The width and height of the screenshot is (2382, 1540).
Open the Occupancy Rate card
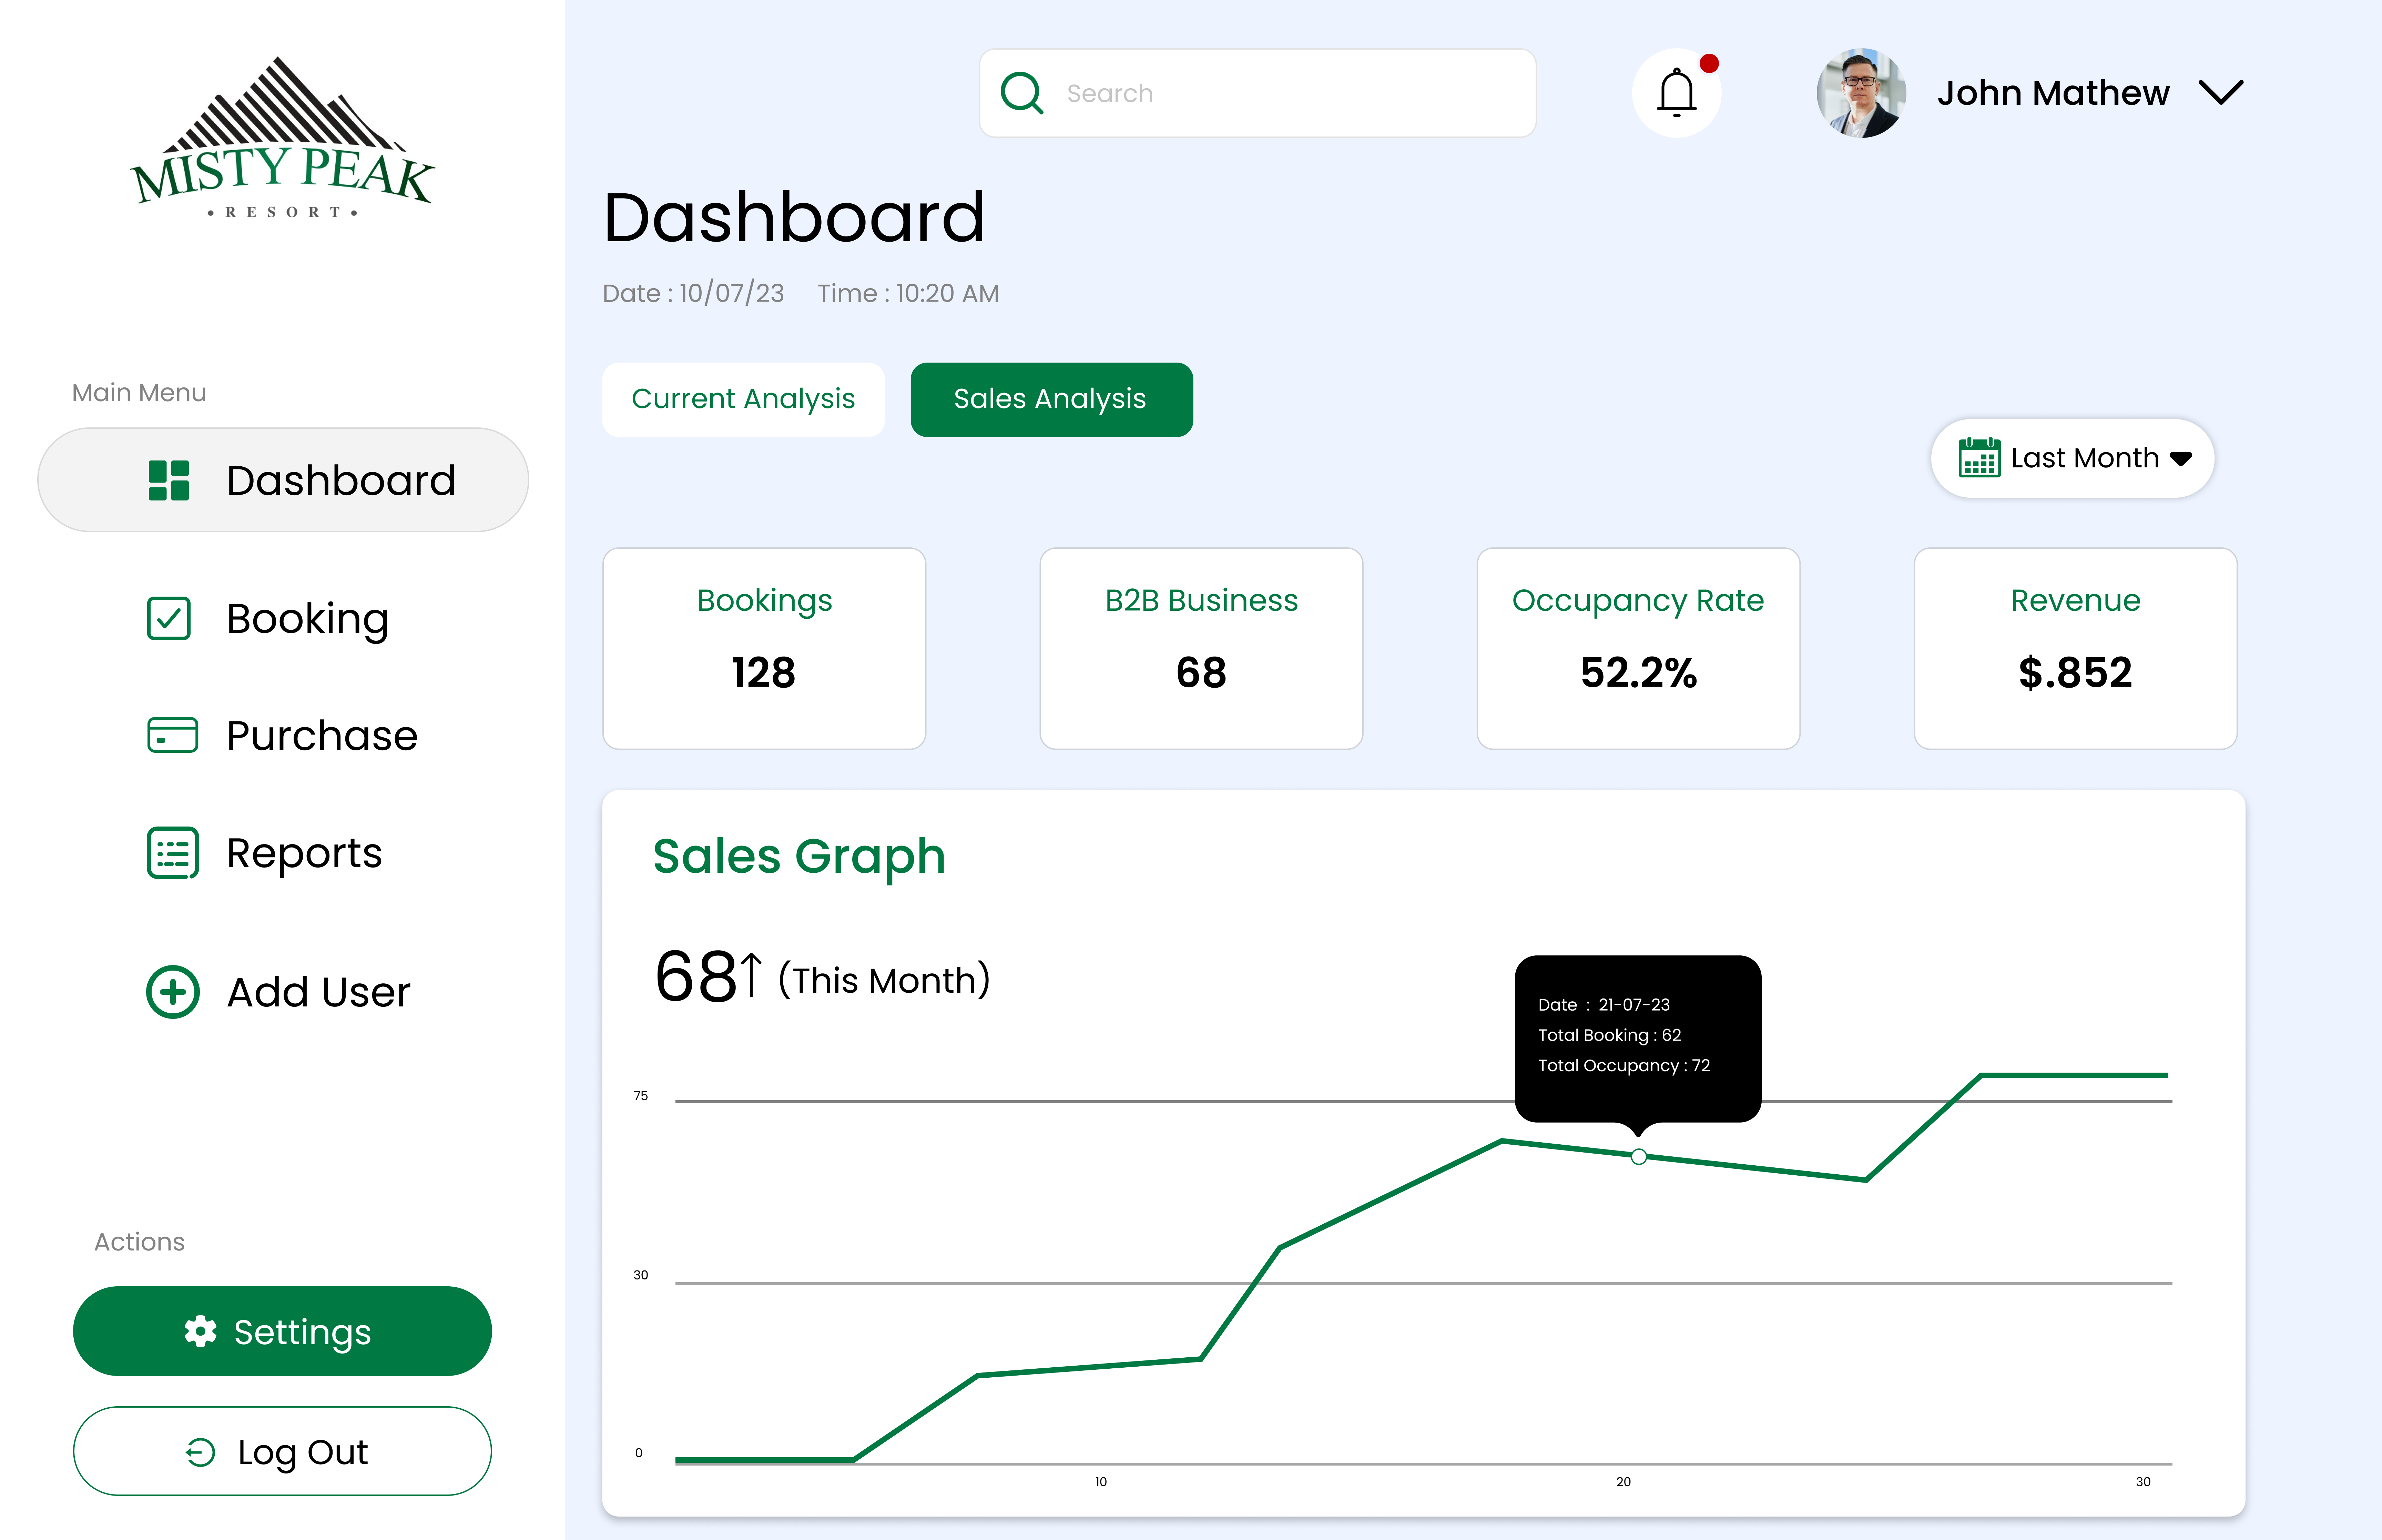point(1637,648)
